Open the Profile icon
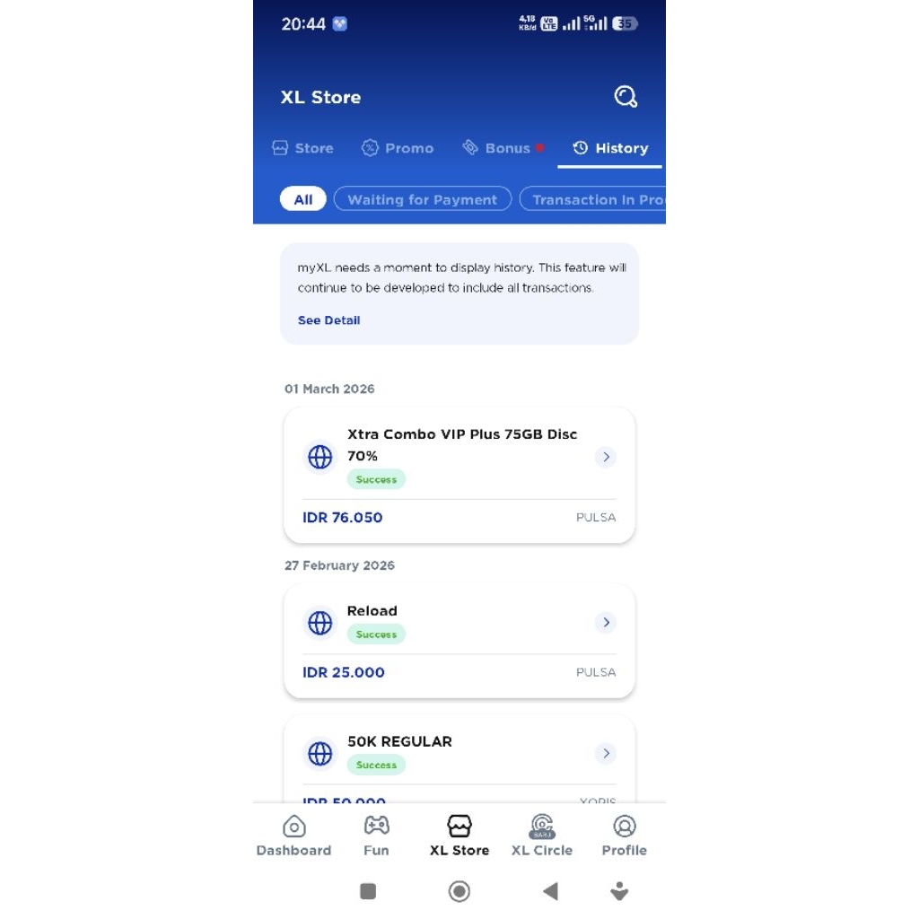The height and width of the screenshot is (919, 919). 625,826
